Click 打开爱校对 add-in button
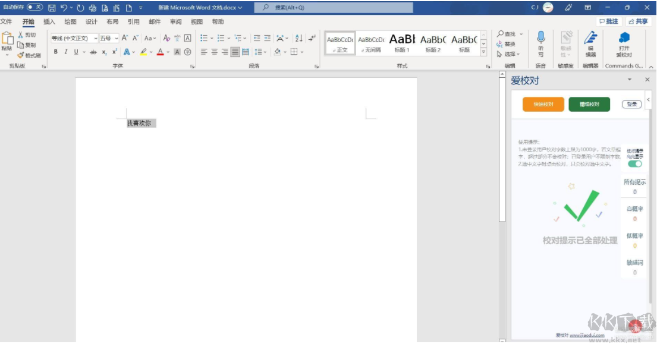The image size is (657, 344). tap(624, 45)
